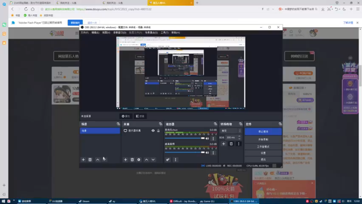The width and height of the screenshot is (362, 204).
Task: Remove scene transition with trash icon
Action: point(231,144)
